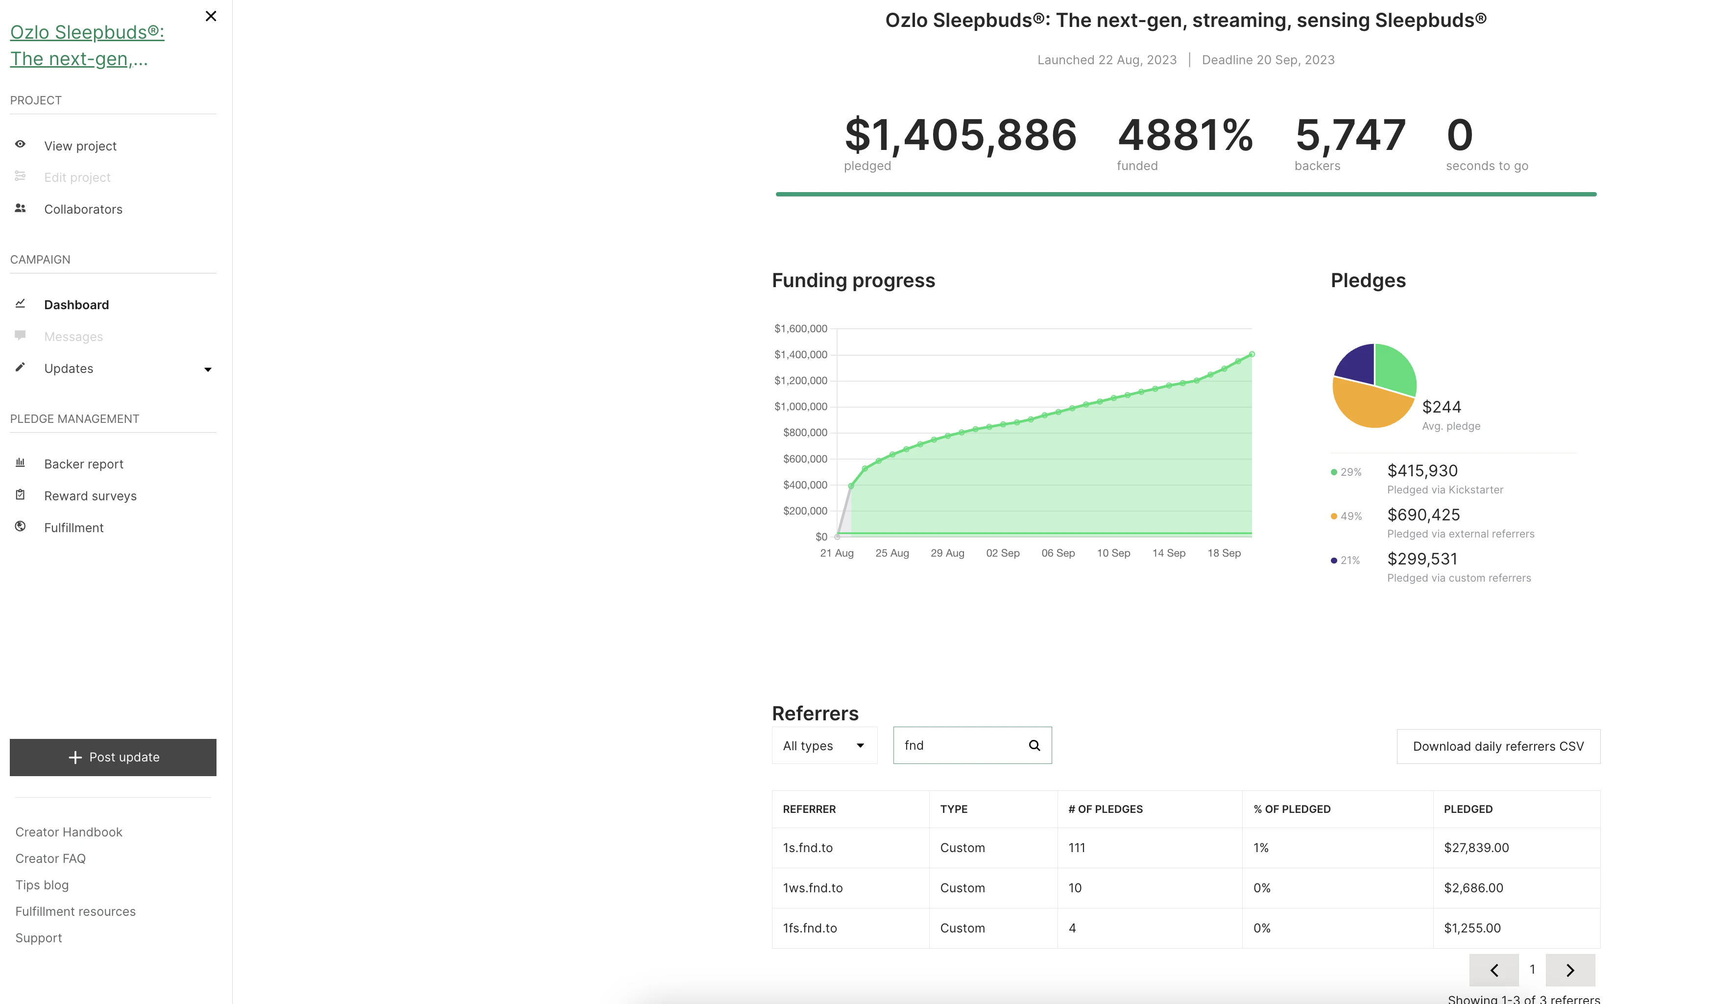
Task: Click the globe icon beside Fulfillment
Action: [x=21, y=526]
